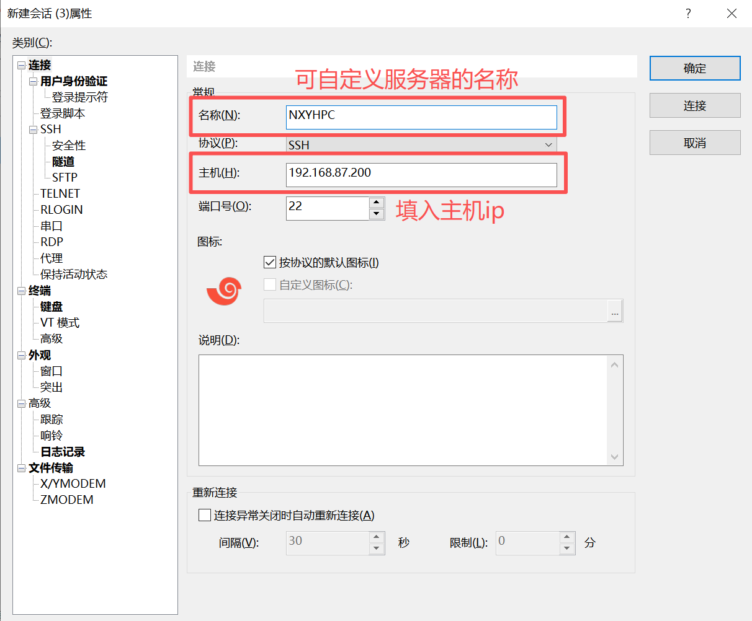Click the 确定 confirm button
This screenshot has width=752, height=621.
pos(694,68)
